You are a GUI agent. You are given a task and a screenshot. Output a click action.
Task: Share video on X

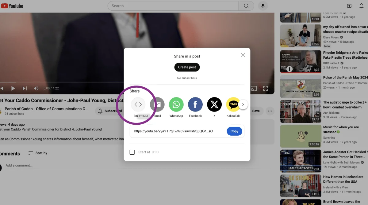214,104
